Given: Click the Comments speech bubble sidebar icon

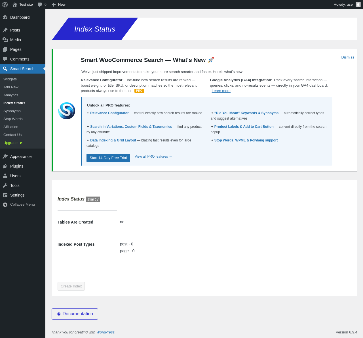Looking at the screenshot, I should (x=5, y=59).
